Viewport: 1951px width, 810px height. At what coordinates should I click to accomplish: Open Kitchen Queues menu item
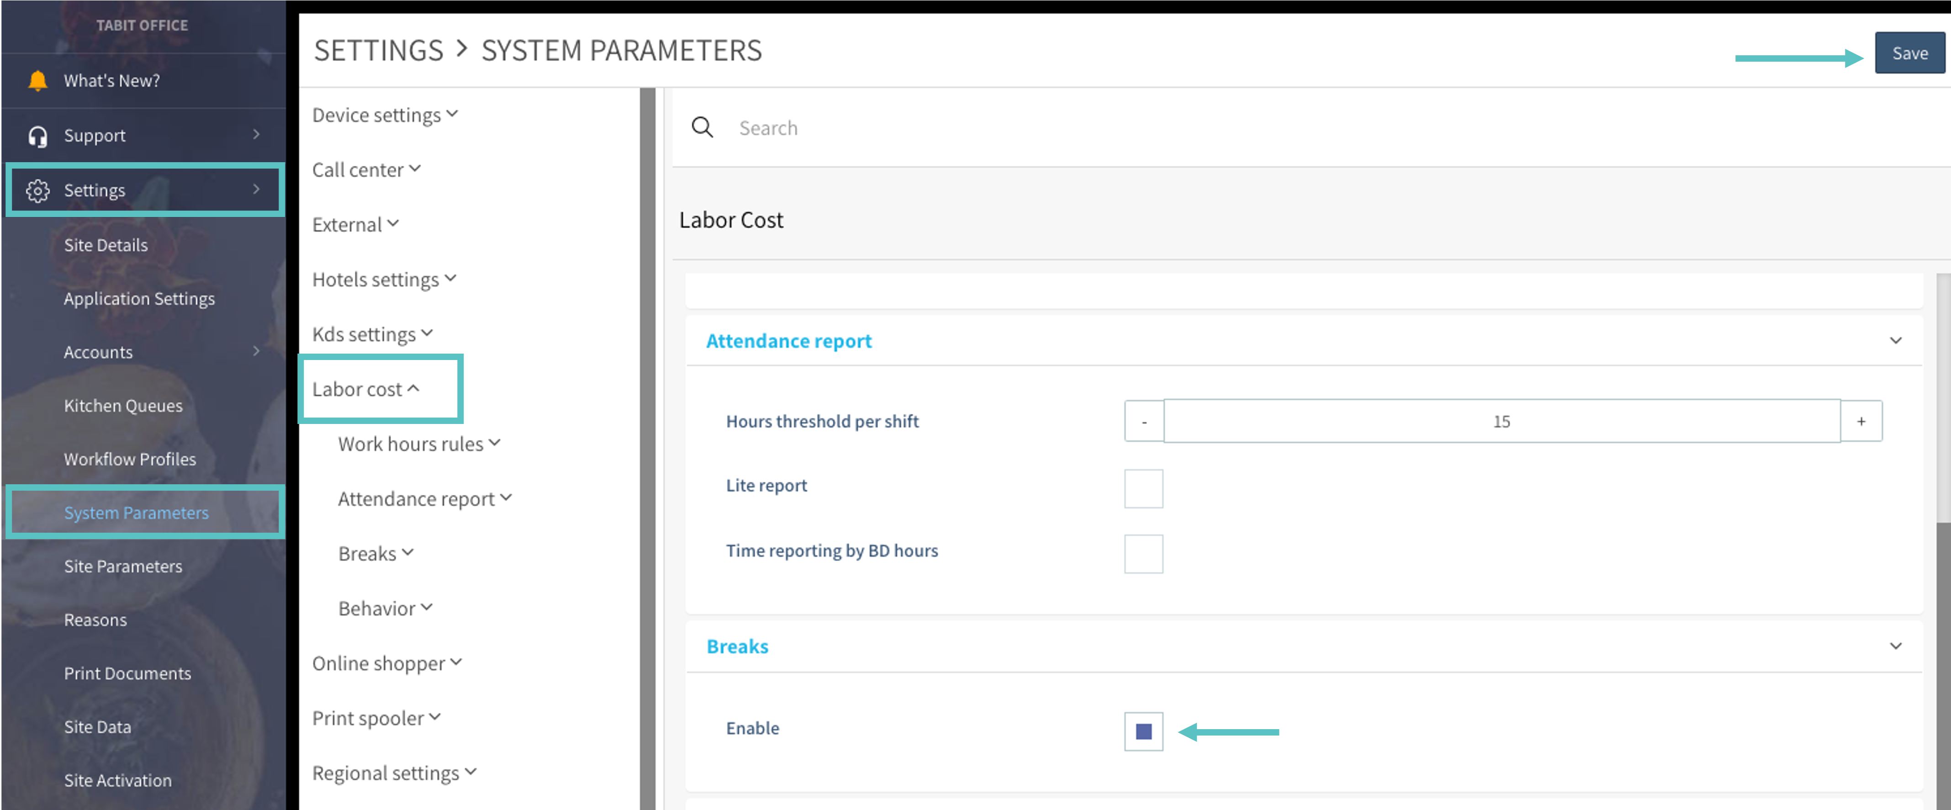pyautogui.click(x=123, y=405)
